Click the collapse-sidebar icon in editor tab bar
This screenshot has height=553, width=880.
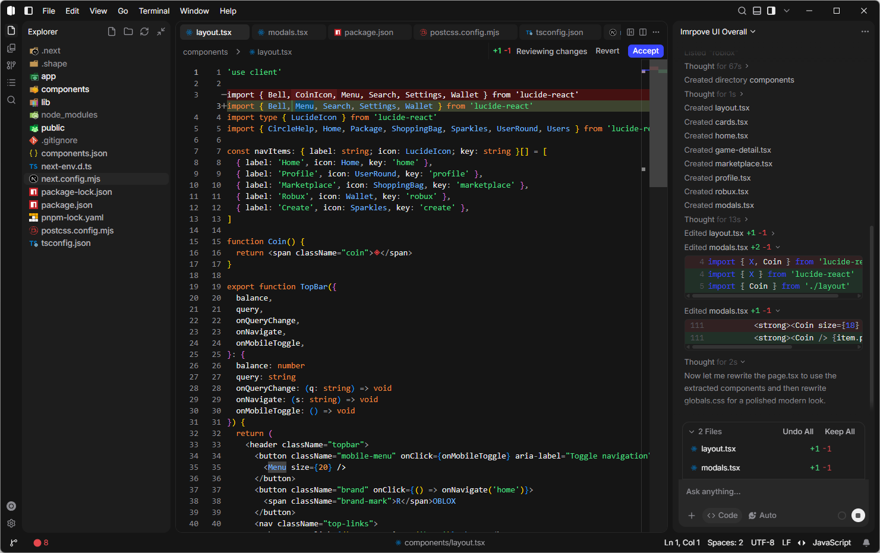[630, 32]
